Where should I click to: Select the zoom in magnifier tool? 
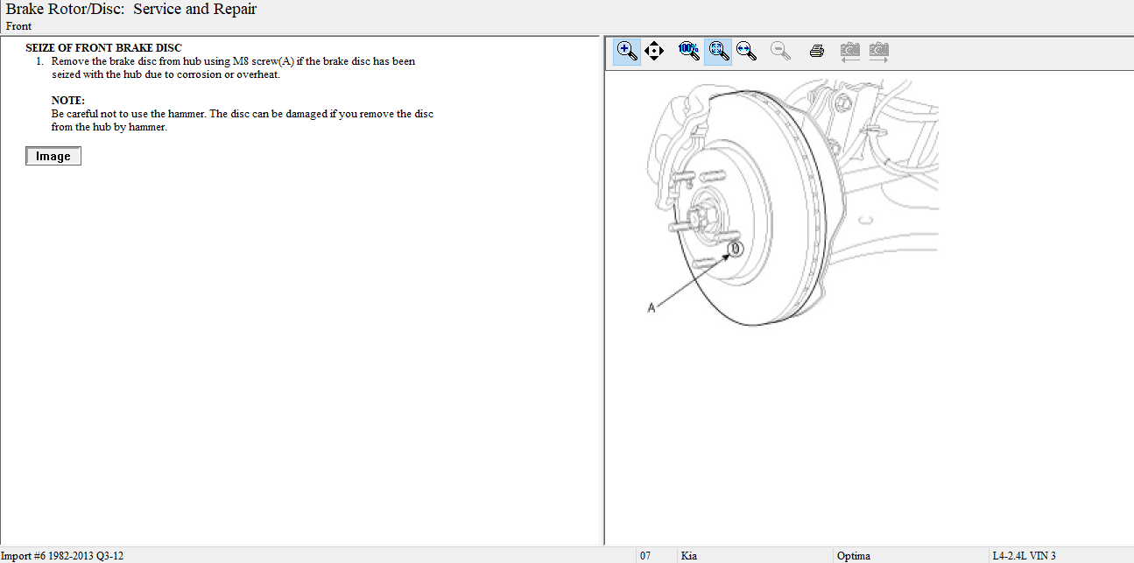click(x=627, y=52)
